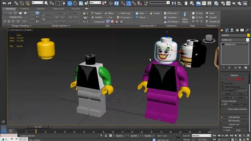The image size is (251, 141).
Task: Enable the Ignore Backfacing checkbox
Action: coord(223,87)
